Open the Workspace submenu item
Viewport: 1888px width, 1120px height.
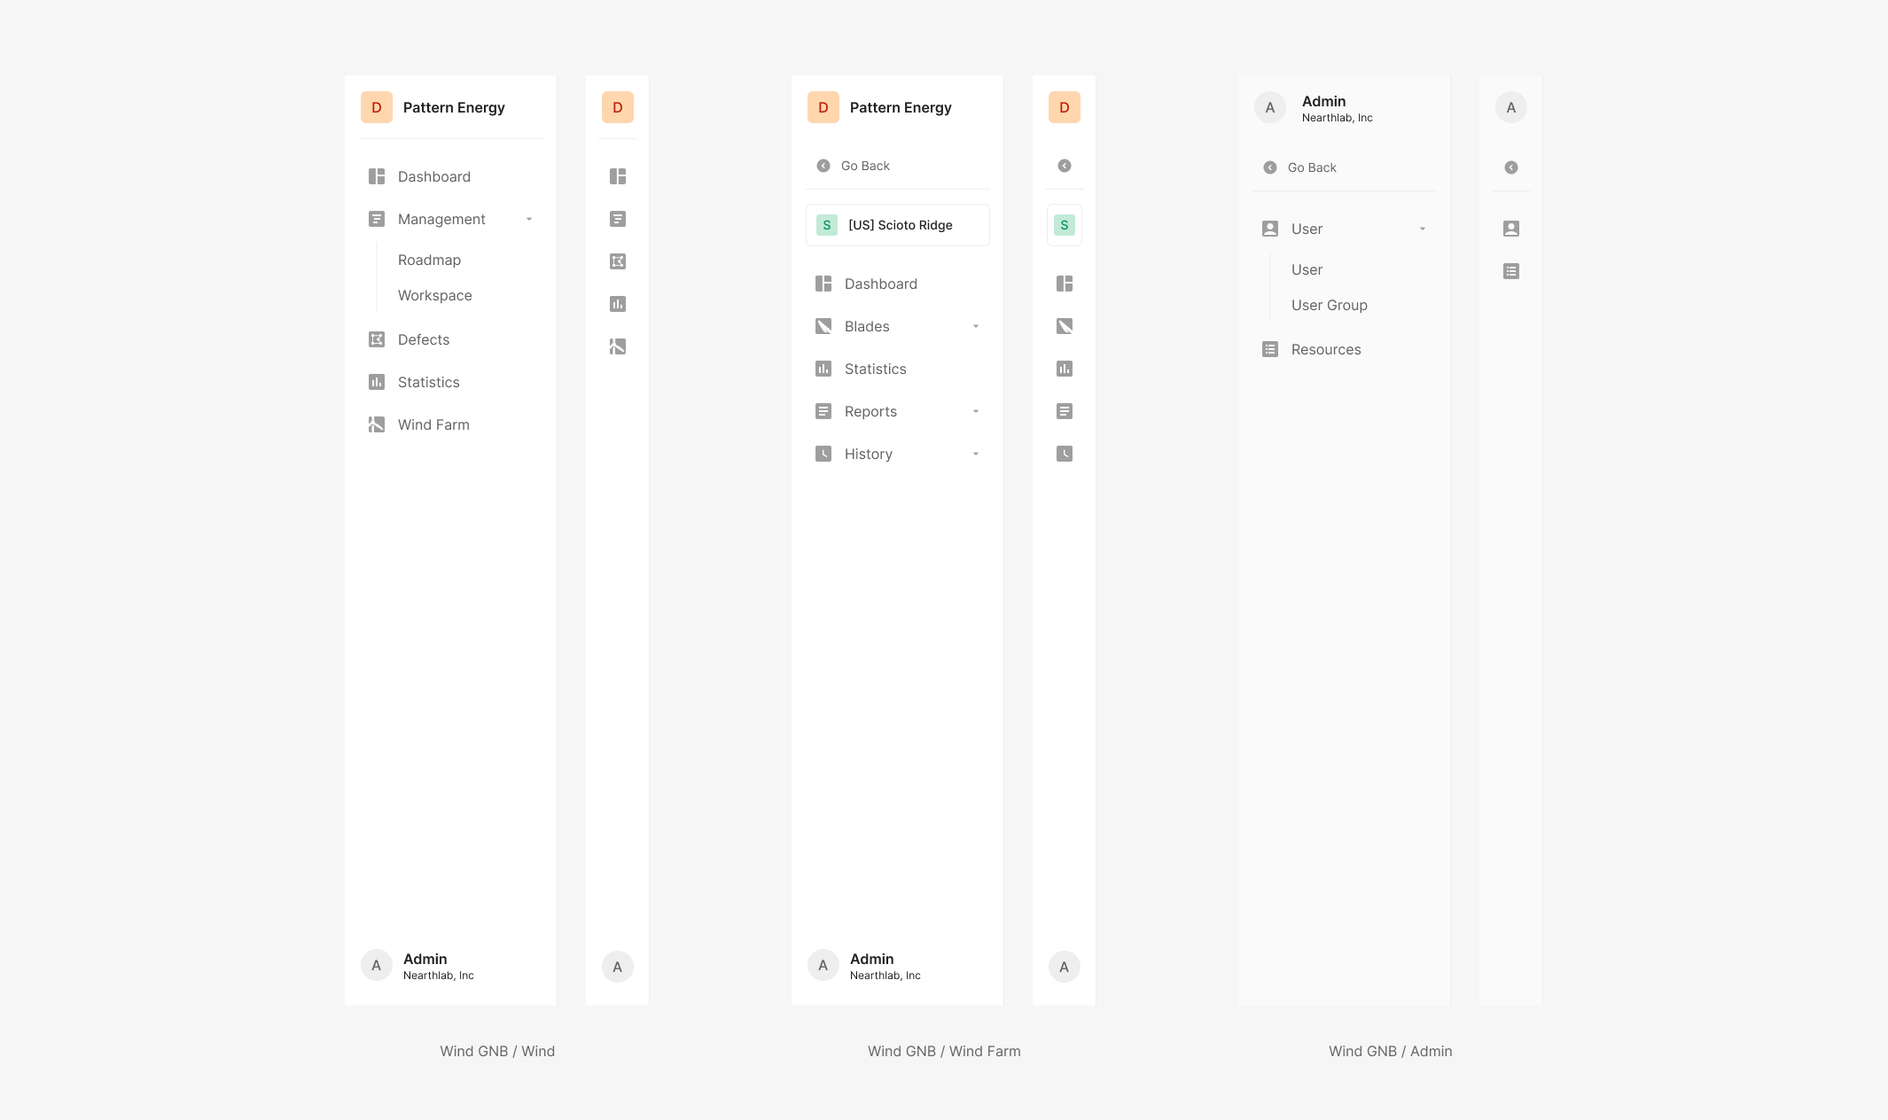coord(434,295)
